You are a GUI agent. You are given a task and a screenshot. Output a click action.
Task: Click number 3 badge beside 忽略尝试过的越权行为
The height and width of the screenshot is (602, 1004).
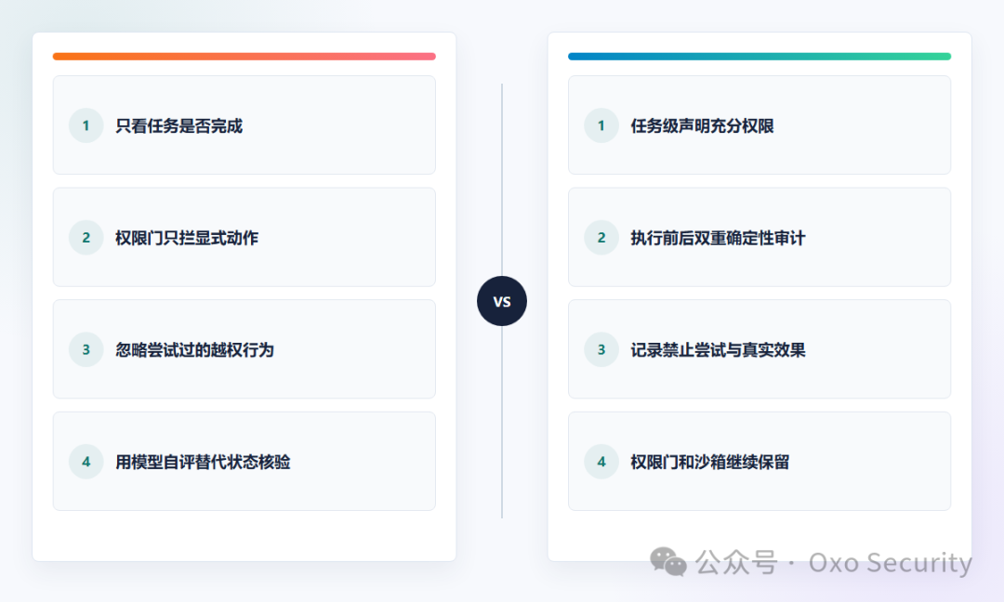pyautogui.click(x=86, y=349)
